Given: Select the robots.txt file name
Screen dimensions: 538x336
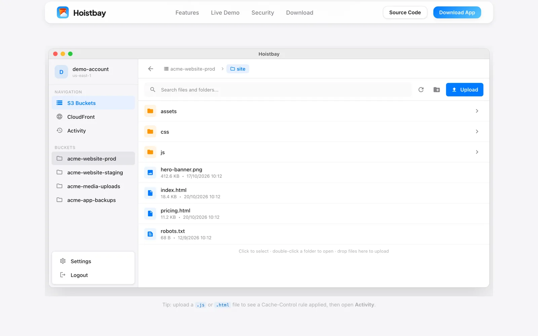Looking at the screenshot, I should coord(173,231).
